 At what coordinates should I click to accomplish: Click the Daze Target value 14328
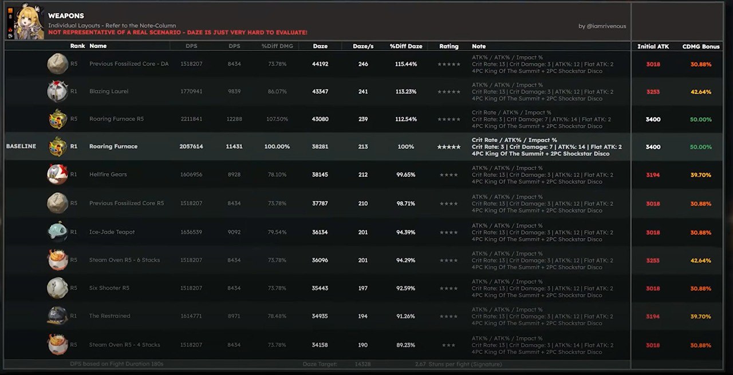coord(362,364)
